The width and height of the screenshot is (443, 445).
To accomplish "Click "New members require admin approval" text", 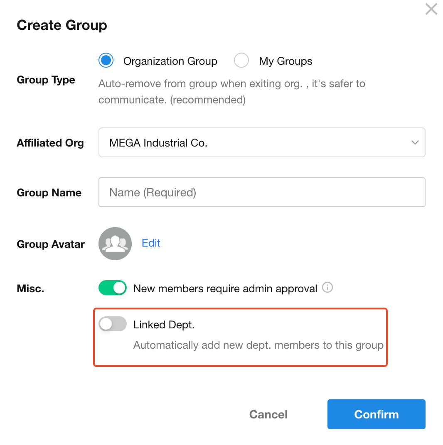I will pyautogui.click(x=225, y=289).
